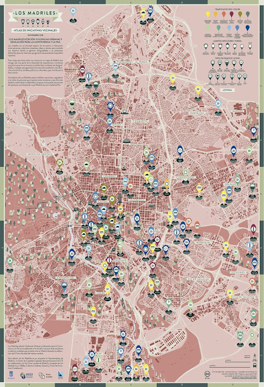Image resolution: width=264 pixels, height=387 pixels.
Task: Click the Ciudad Lineal district label
Action: pyautogui.click(x=186, y=177)
